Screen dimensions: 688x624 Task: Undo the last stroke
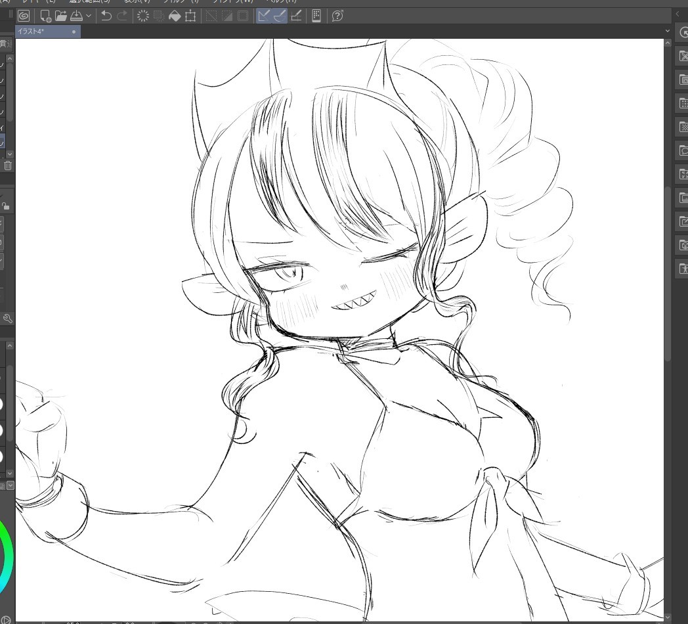(x=106, y=16)
